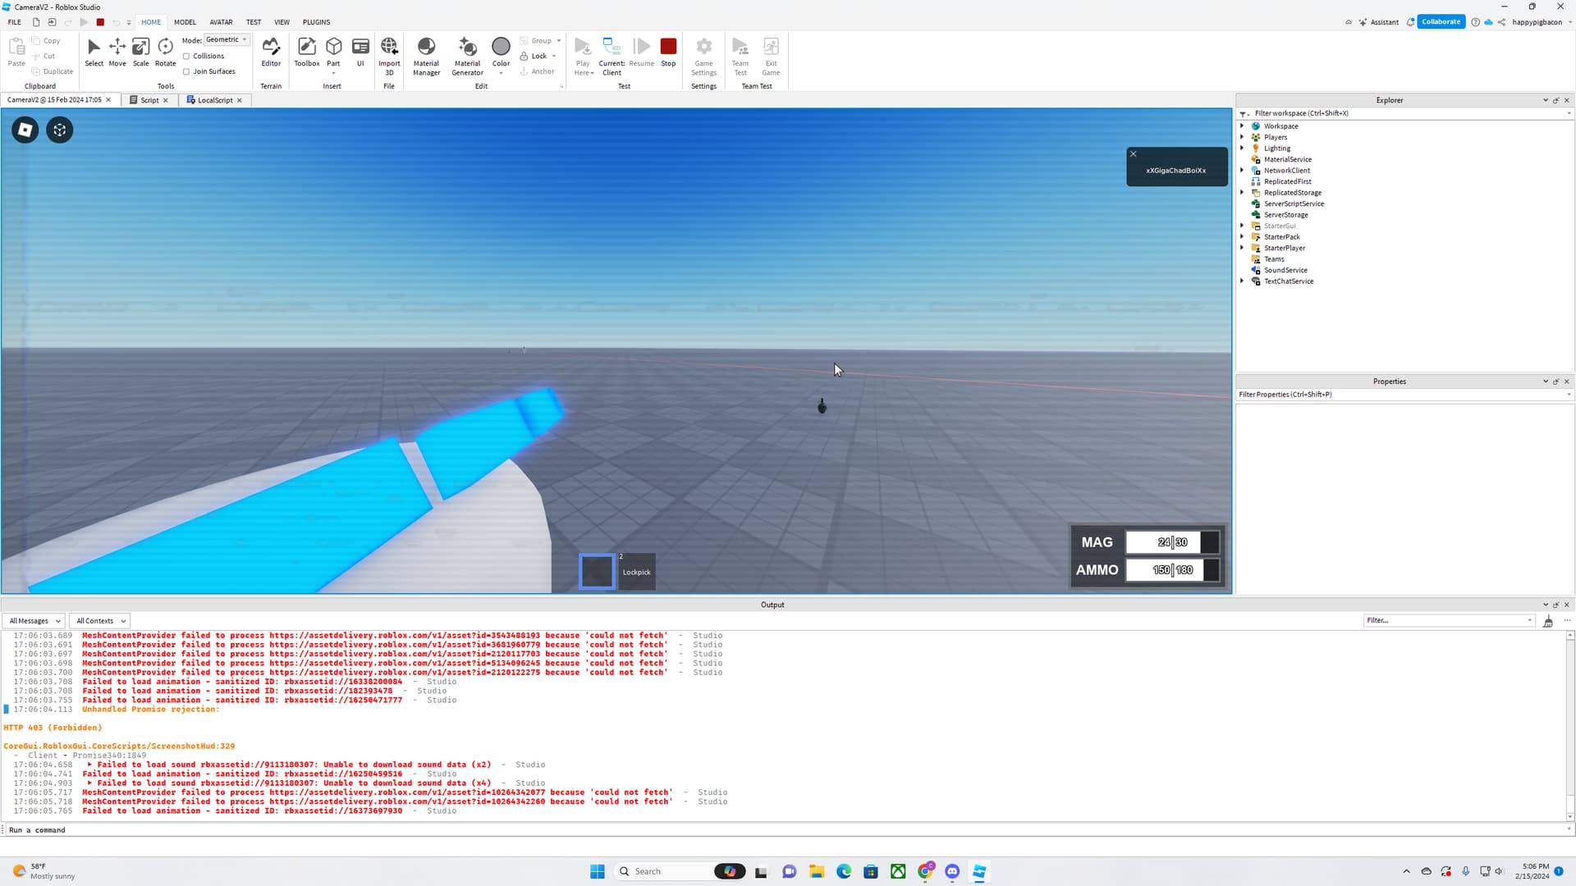
Task: Open Game Settings
Action: [x=703, y=55]
